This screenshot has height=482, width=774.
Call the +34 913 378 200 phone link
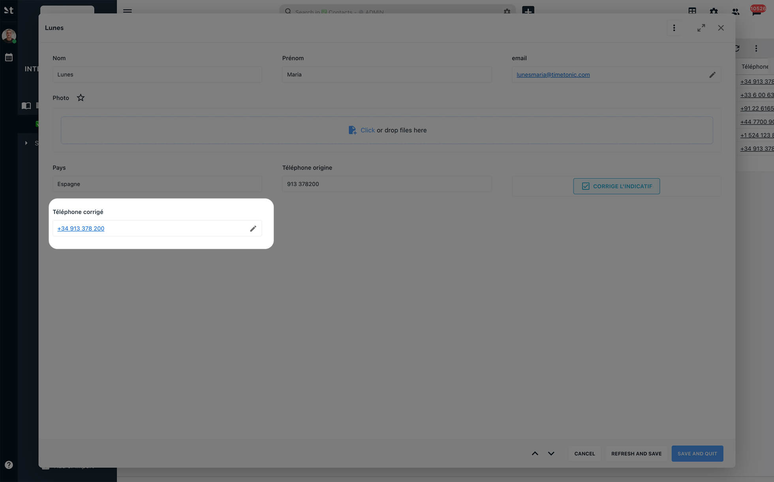[x=81, y=229]
